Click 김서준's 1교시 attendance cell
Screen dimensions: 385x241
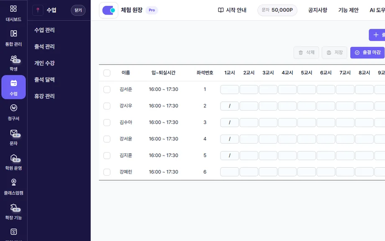click(230, 90)
